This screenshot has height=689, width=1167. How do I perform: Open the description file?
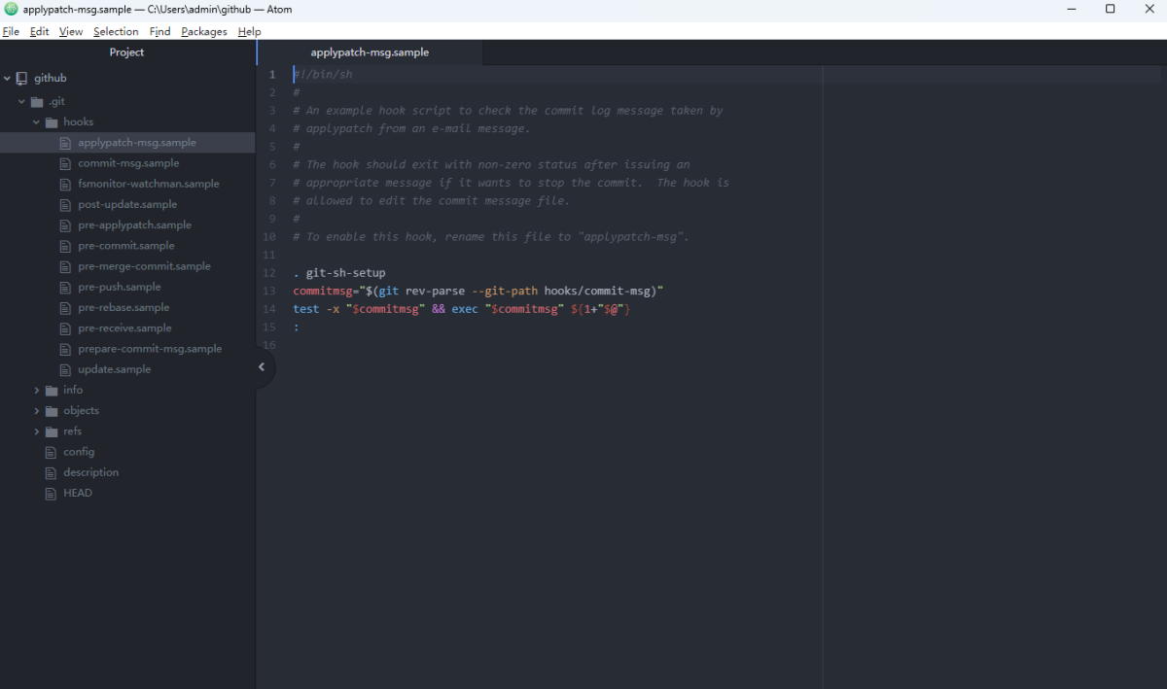90,472
